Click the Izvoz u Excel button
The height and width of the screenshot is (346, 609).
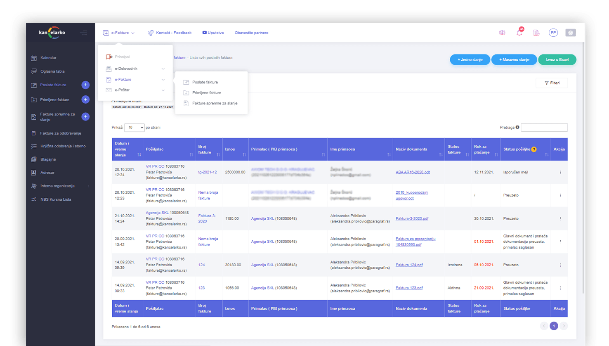(x=557, y=60)
